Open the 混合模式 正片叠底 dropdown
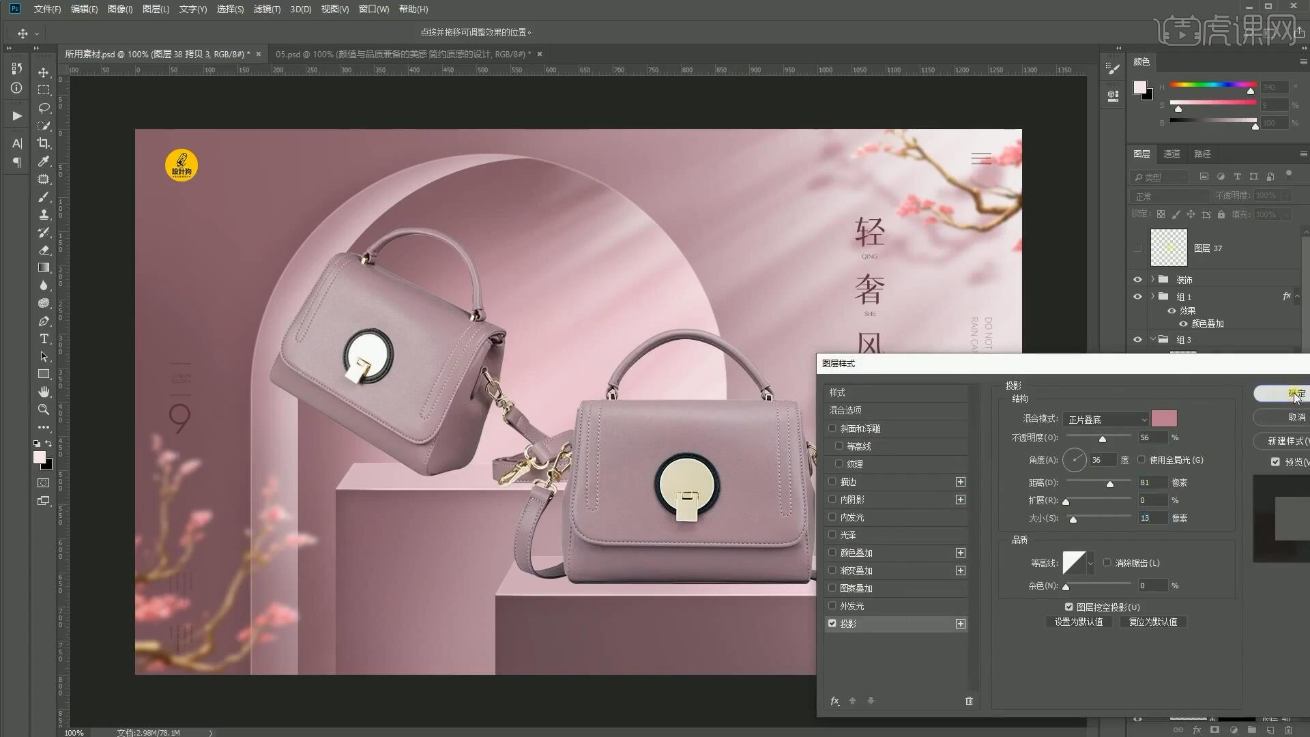 coord(1107,419)
